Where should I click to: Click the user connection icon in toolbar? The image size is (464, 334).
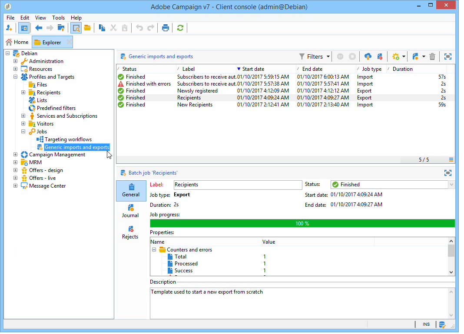coord(9,28)
